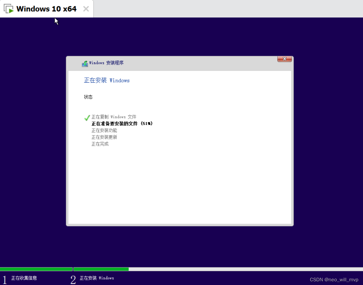The height and width of the screenshot is (285, 363).
Task: Click the first green progress bar segment
Action: pyautogui.click(x=36, y=269)
